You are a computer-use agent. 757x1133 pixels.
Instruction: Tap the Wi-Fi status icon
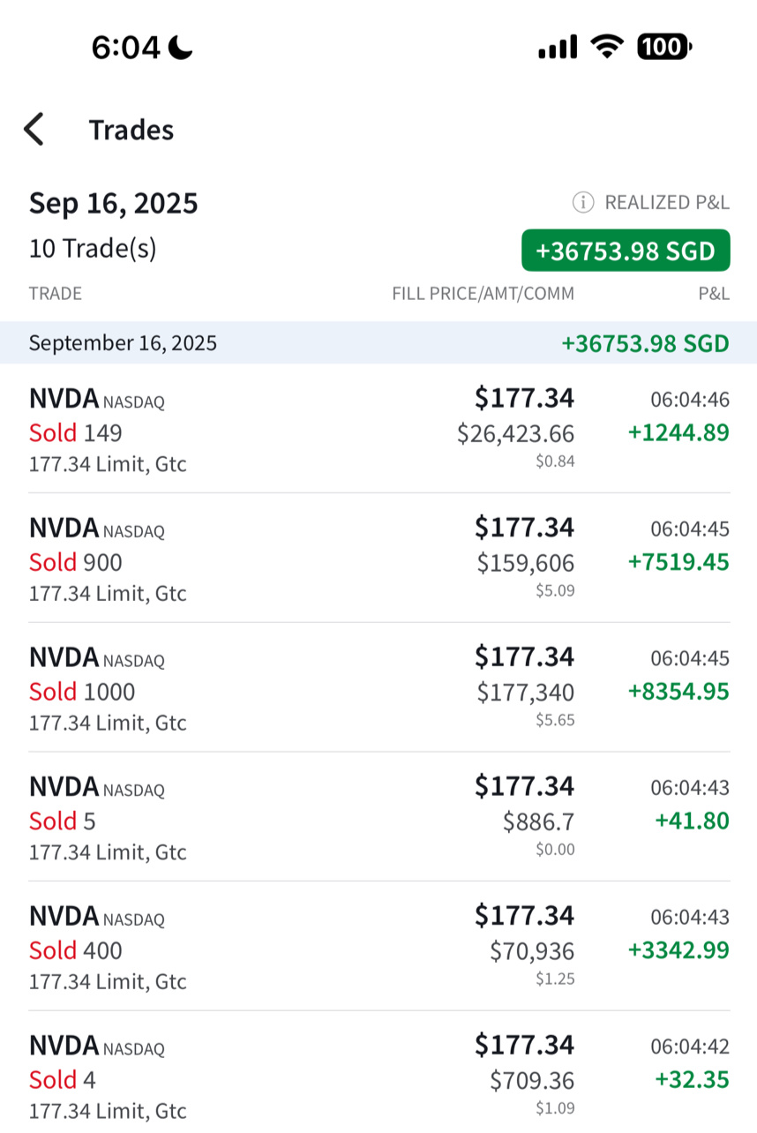pyautogui.click(x=606, y=47)
